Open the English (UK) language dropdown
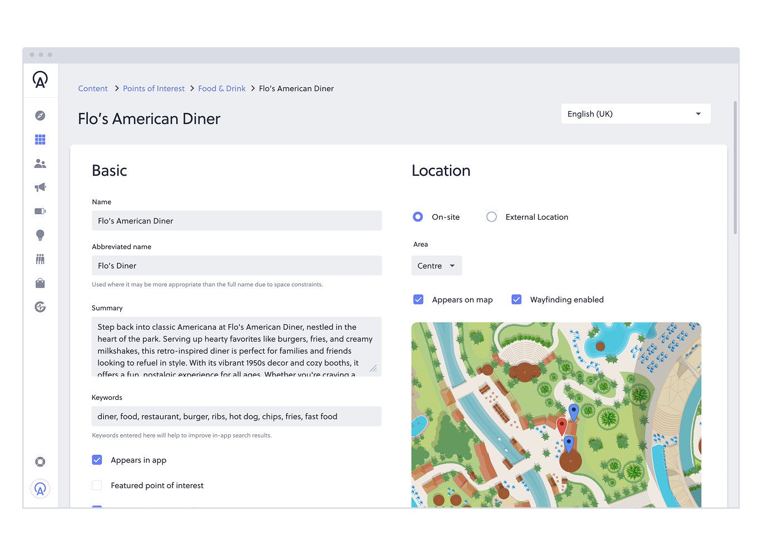 [x=635, y=113]
